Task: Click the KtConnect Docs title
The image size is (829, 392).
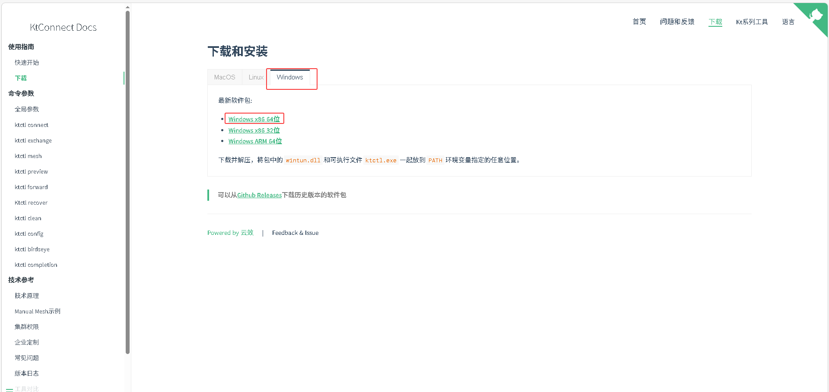Action: (63, 27)
